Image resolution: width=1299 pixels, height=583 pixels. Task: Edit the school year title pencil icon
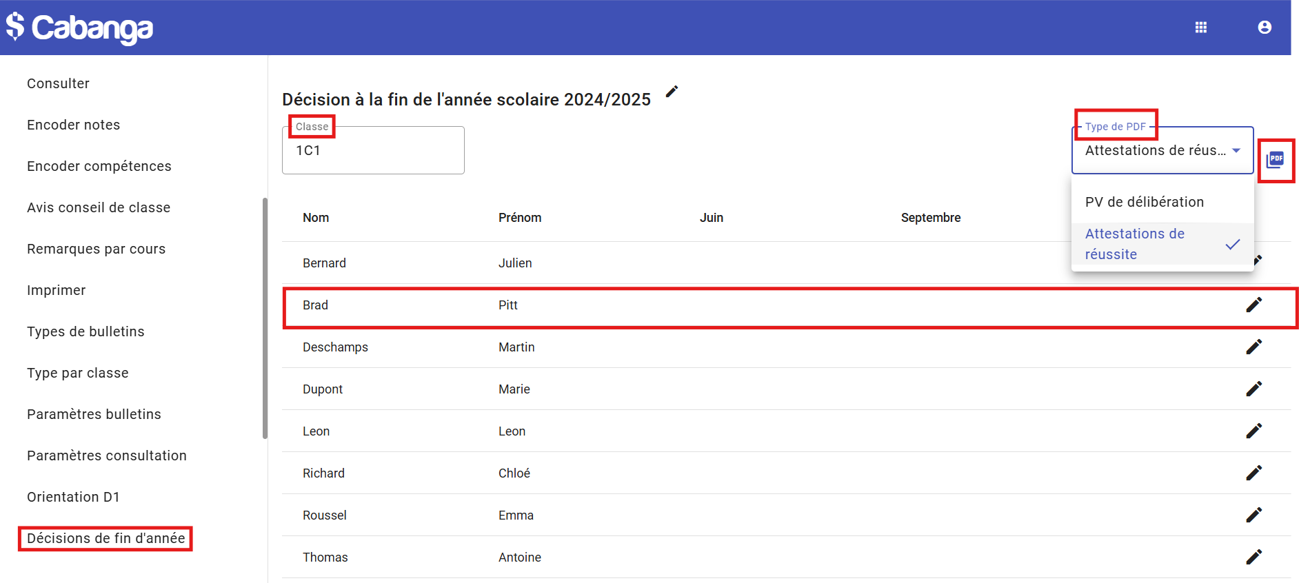[672, 92]
